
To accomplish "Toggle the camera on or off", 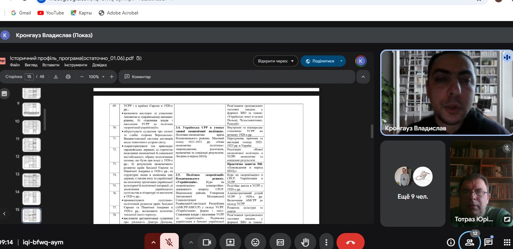I will pyautogui.click(x=207, y=242).
